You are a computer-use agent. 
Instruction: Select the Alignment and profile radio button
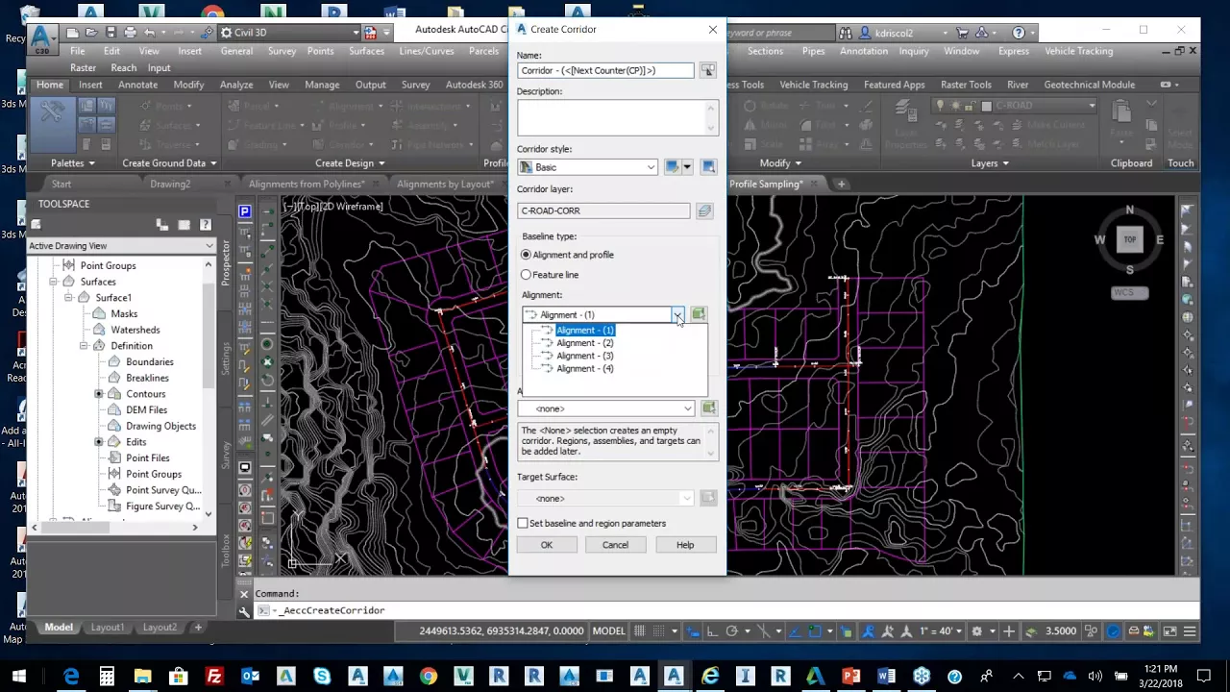point(526,255)
